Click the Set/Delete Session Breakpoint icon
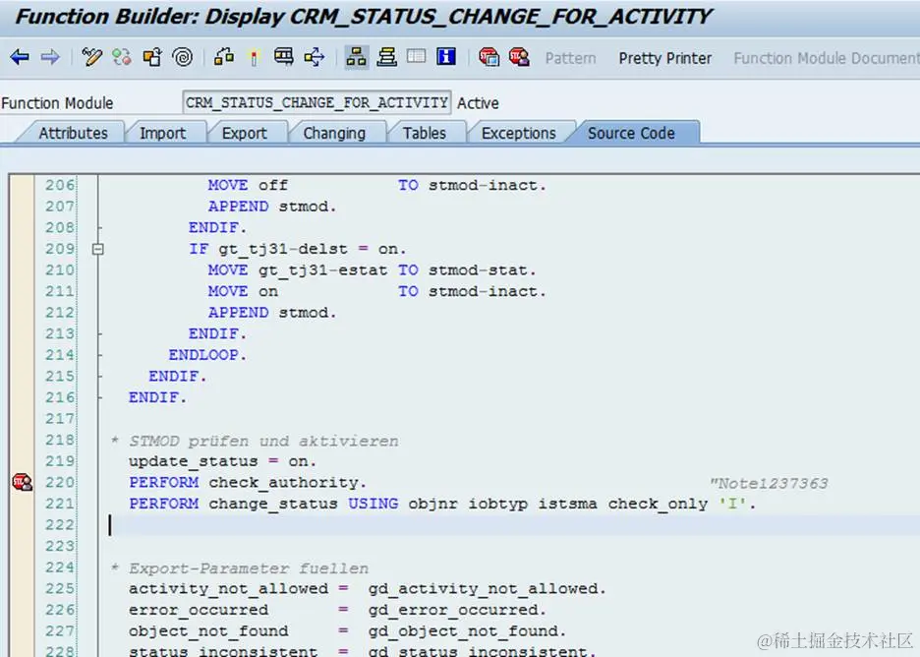The image size is (920, 657). tap(489, 58)
